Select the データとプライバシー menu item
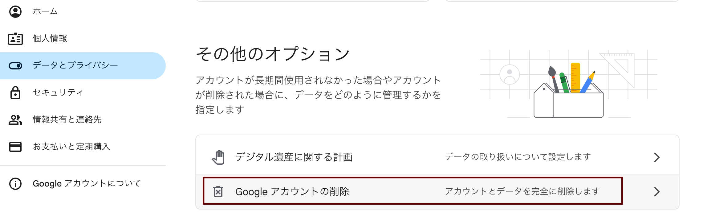Viewport: 703px width, 220px height. pos(75,65)
